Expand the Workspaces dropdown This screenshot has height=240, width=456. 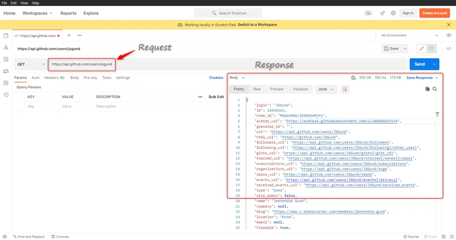[38, 13]
